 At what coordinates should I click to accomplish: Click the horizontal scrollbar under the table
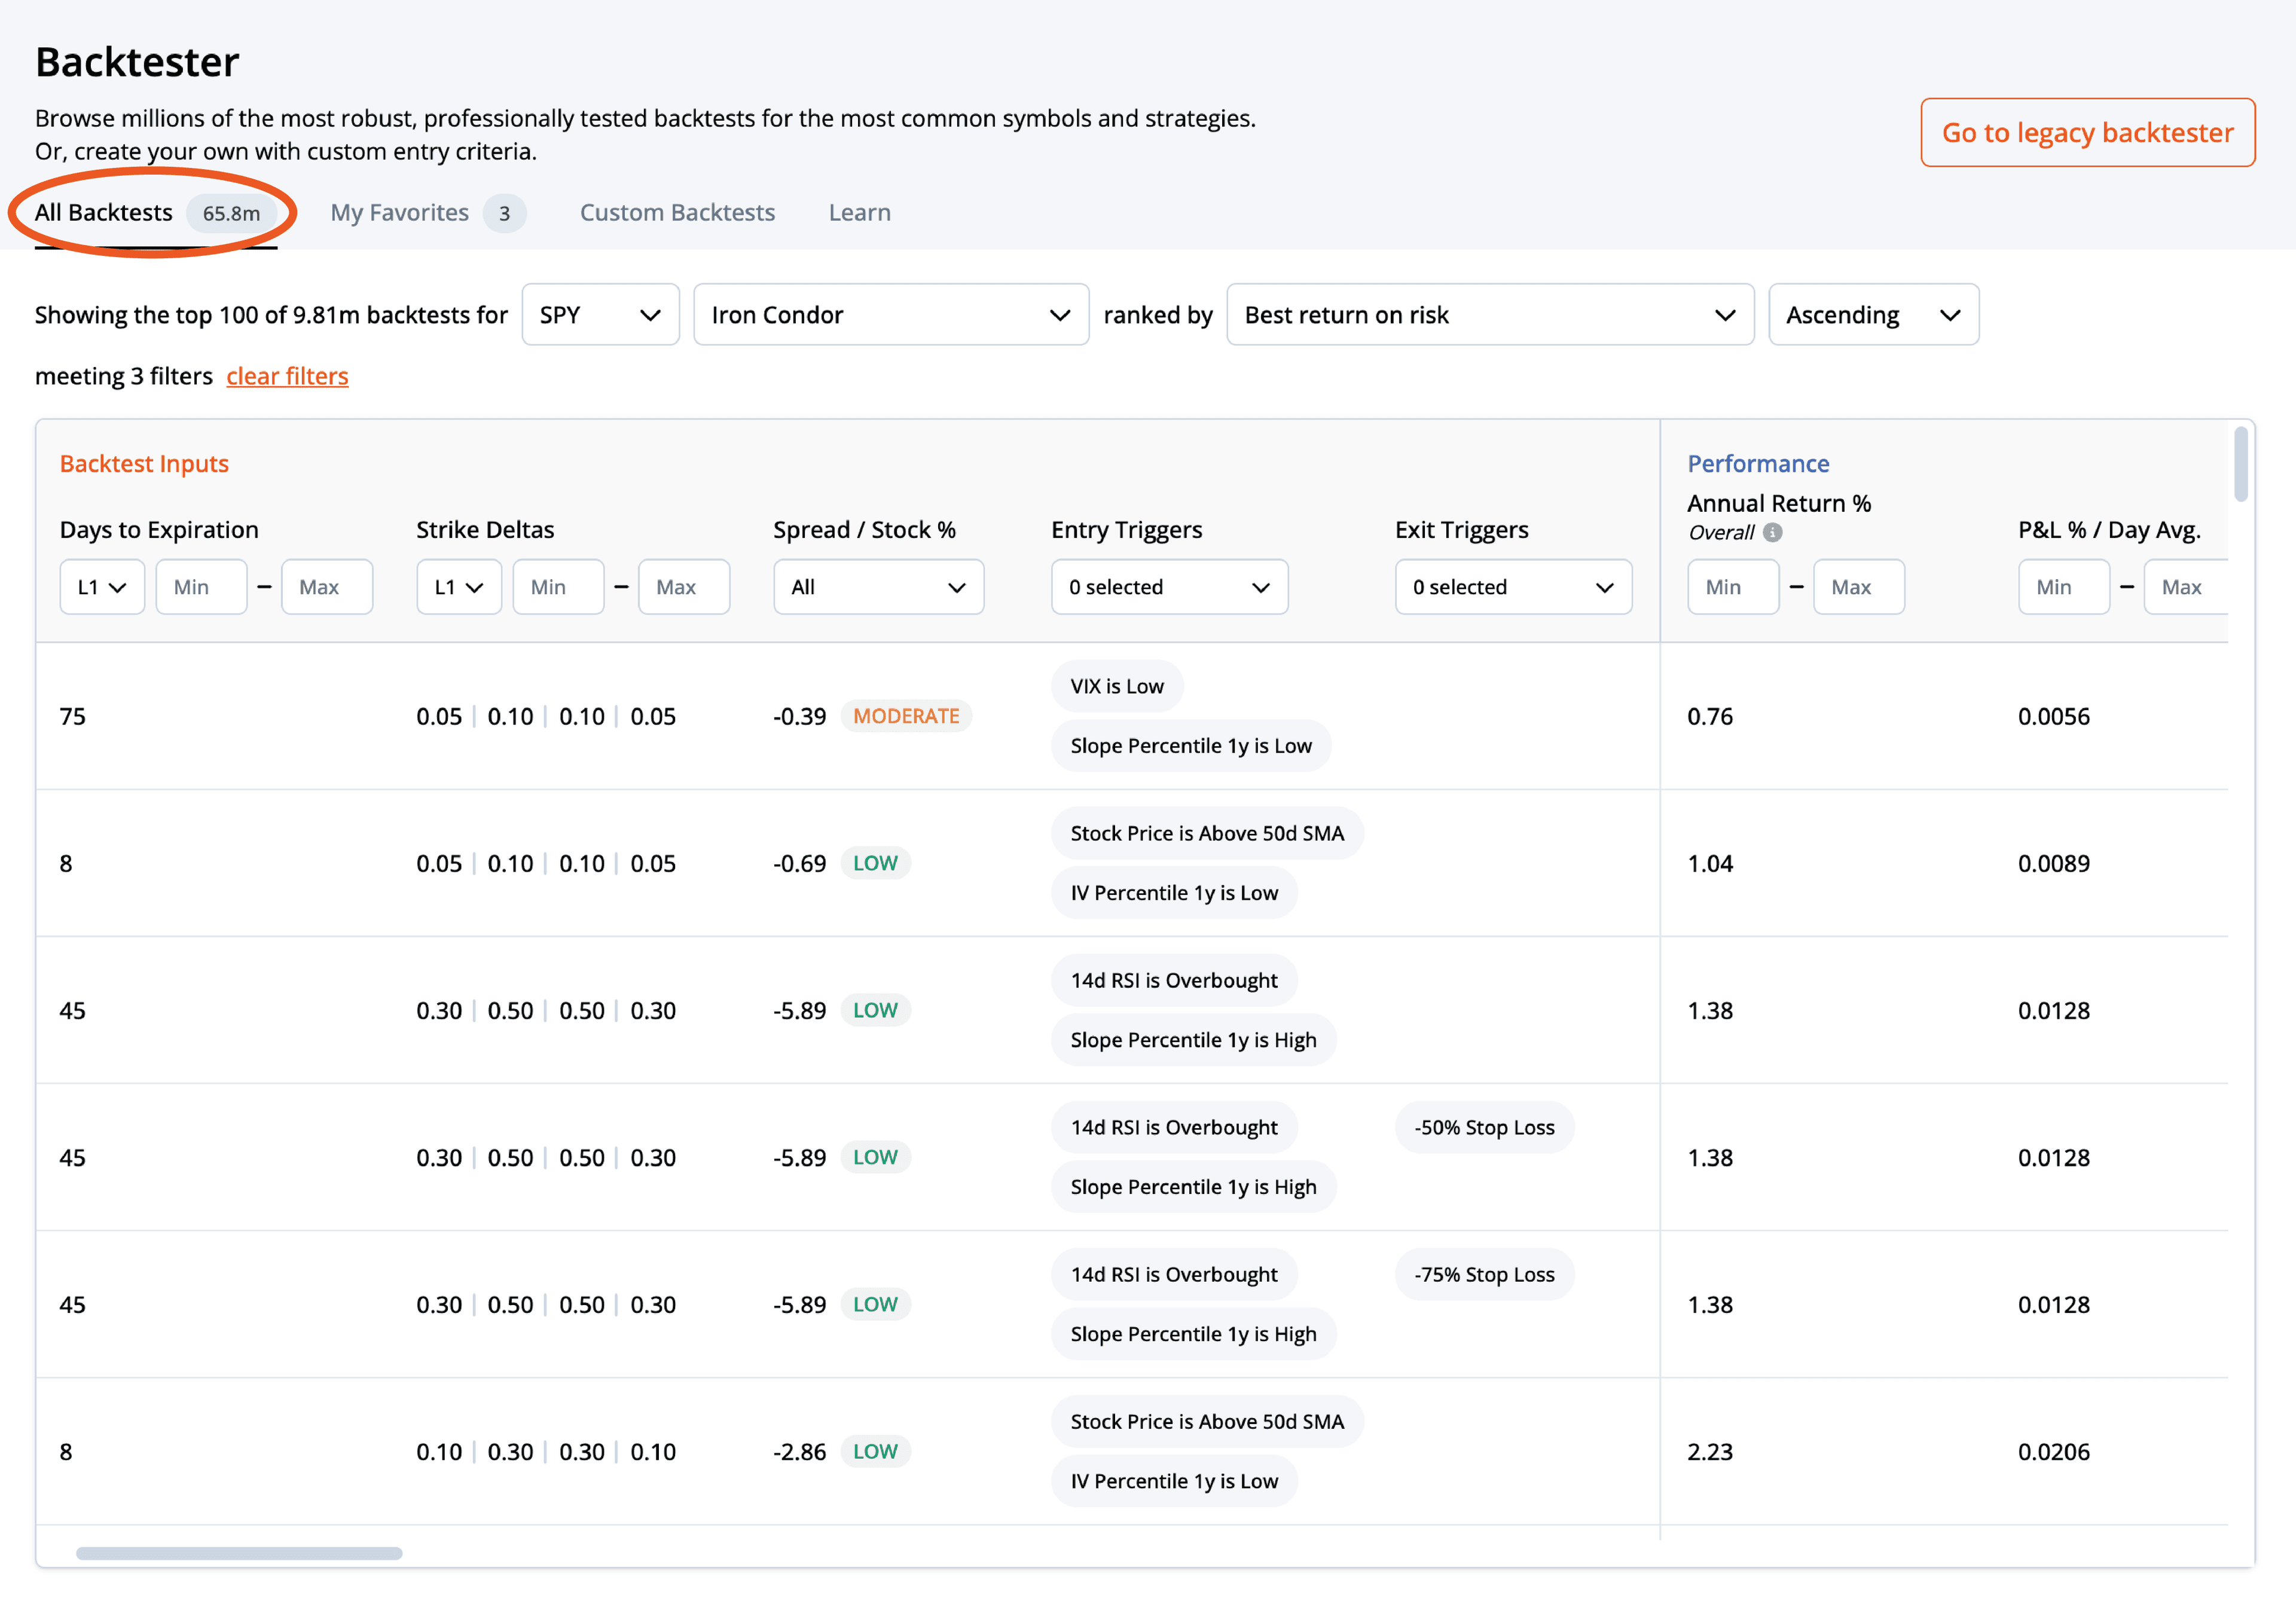(239, 1553)
